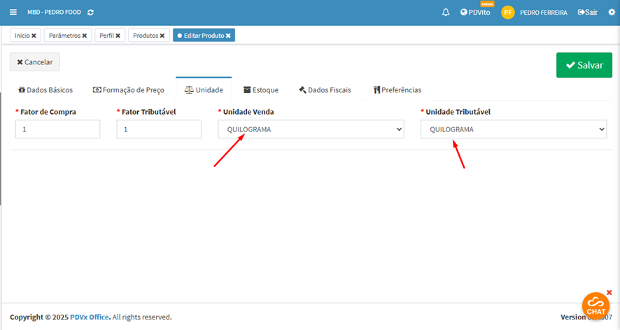Viewport: 620px width, 330px height.
Task: Expand the Unidade Venda dropdown
Action: pos(311,129)
